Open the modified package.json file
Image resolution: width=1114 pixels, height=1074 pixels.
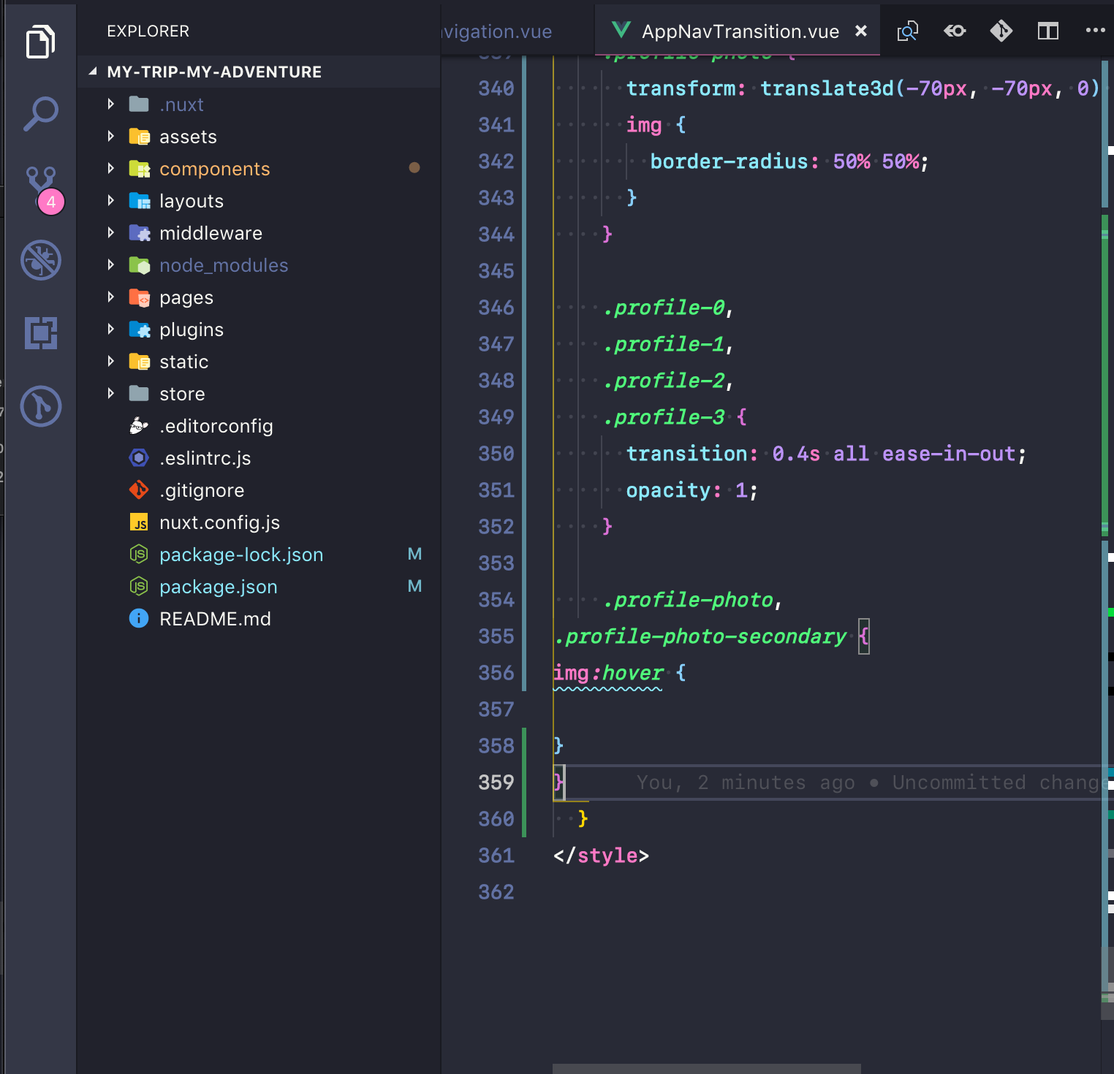(x=218, y=587)
